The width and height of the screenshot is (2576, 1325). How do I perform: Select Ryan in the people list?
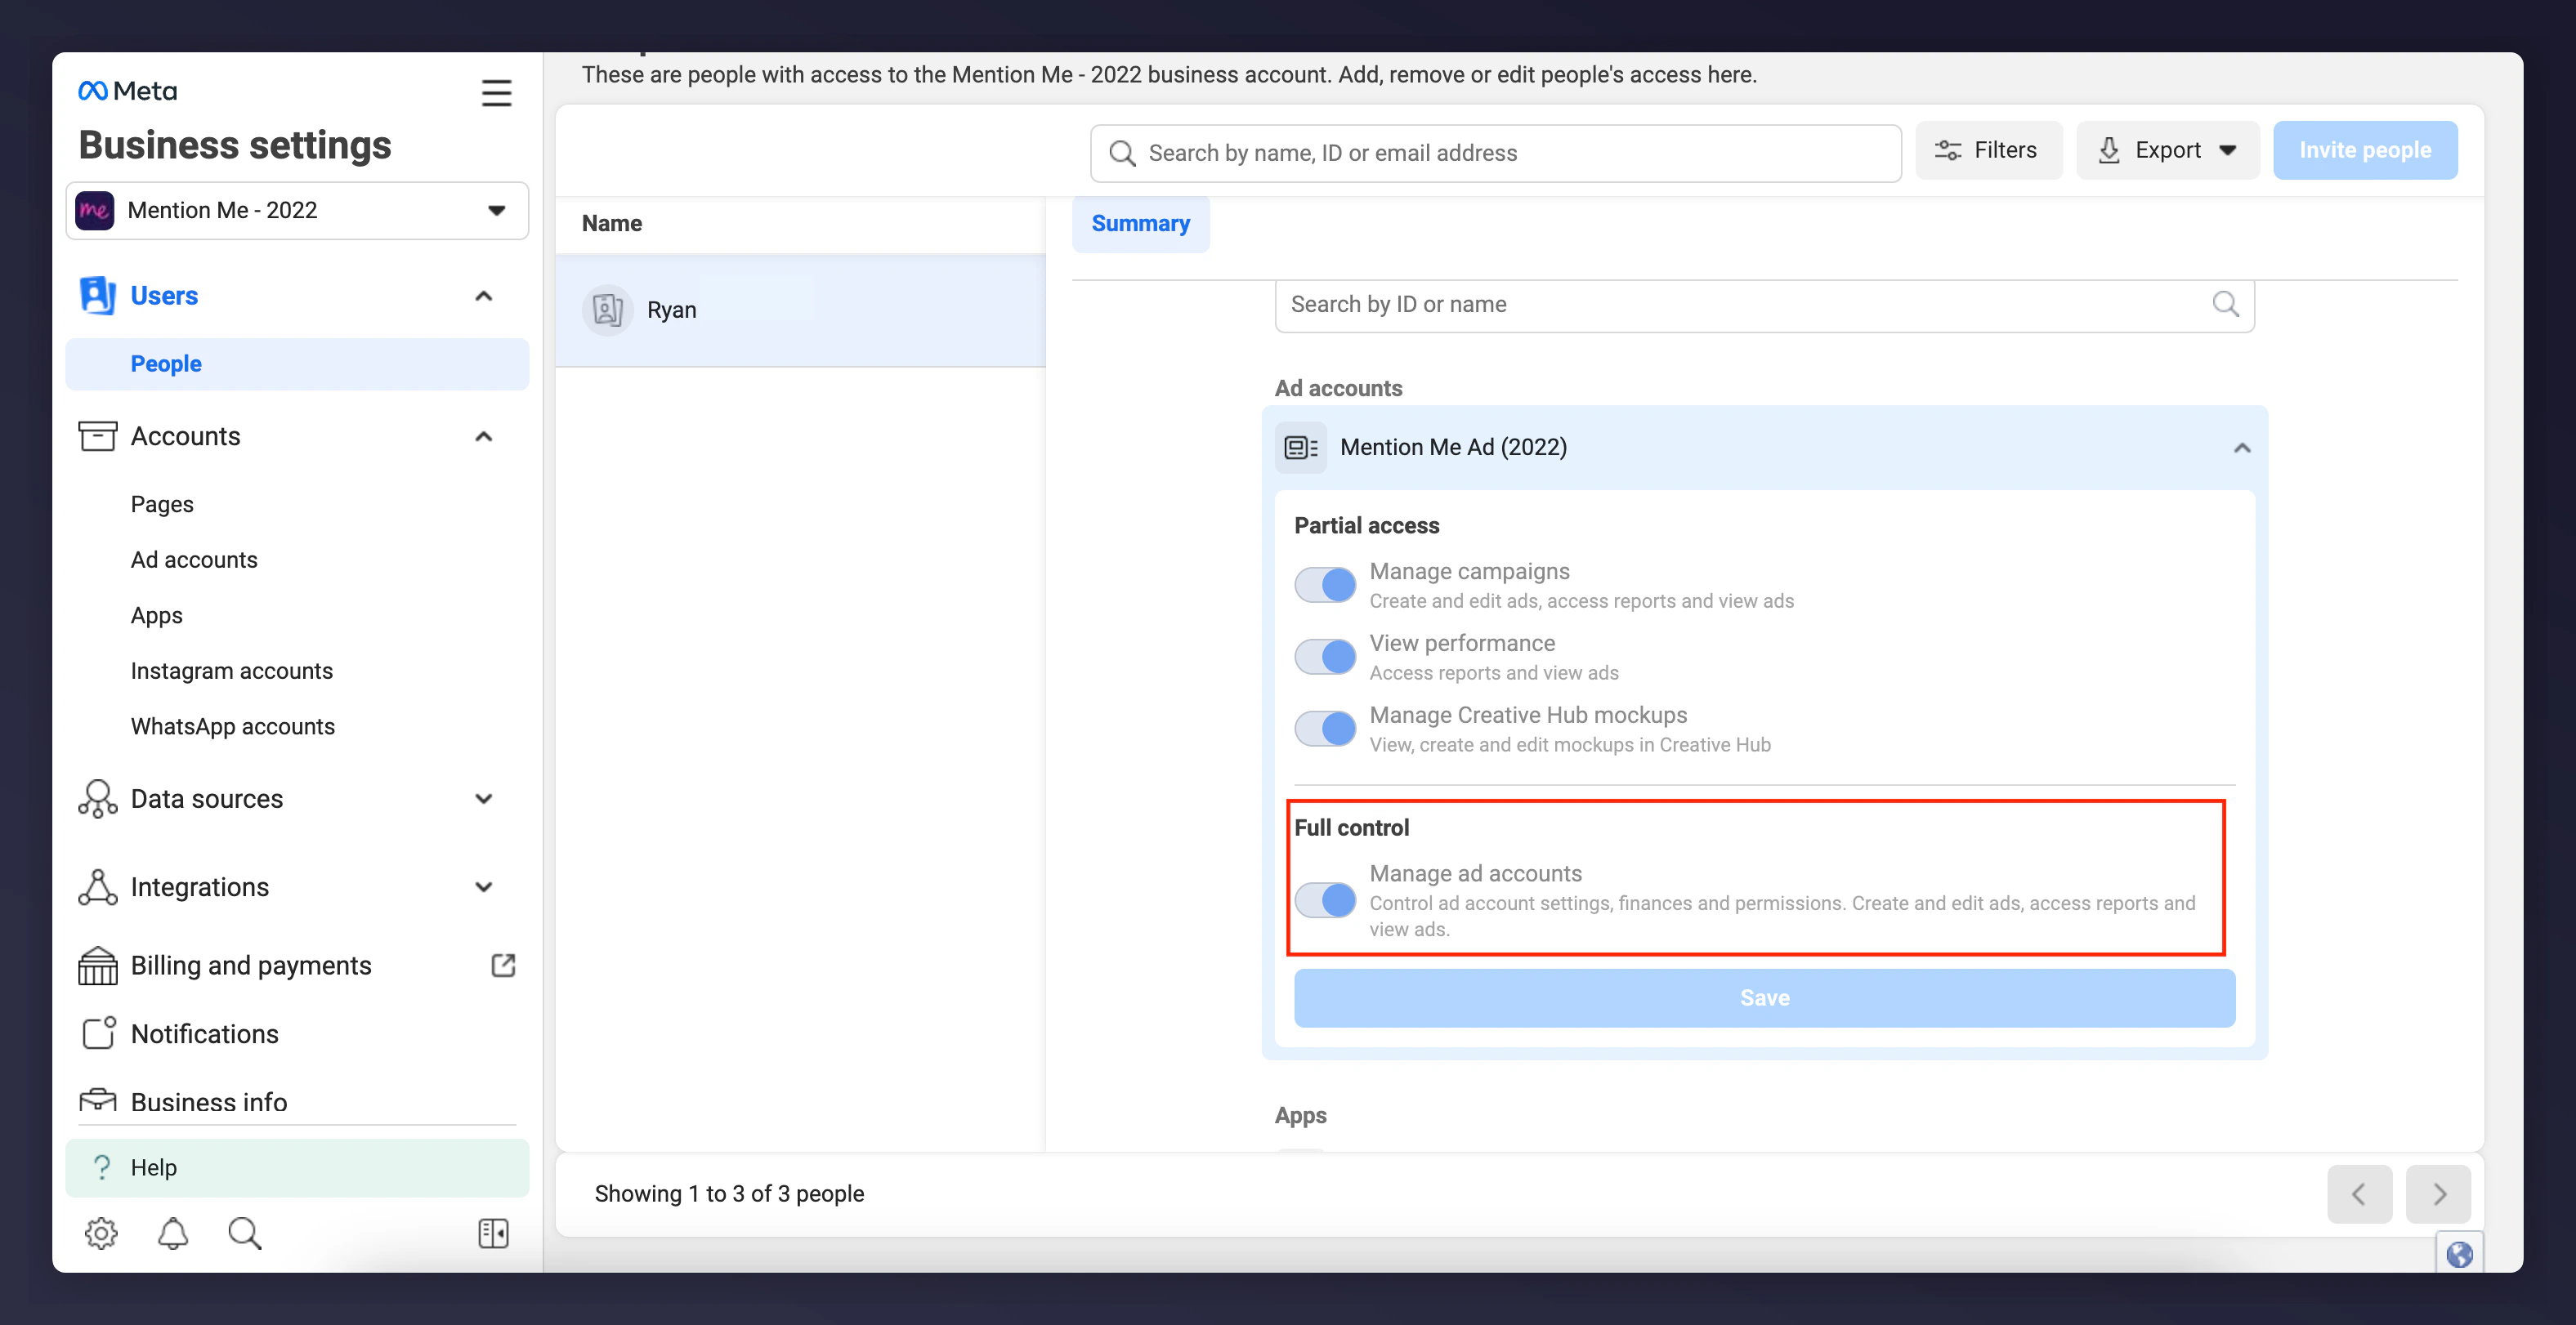pos(800,310)
